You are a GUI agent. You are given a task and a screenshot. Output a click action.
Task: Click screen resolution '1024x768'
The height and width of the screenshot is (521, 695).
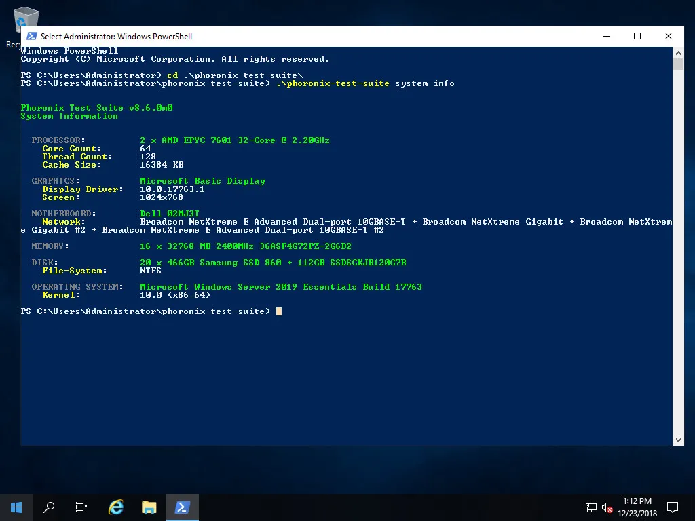click(x=162, y=197)
